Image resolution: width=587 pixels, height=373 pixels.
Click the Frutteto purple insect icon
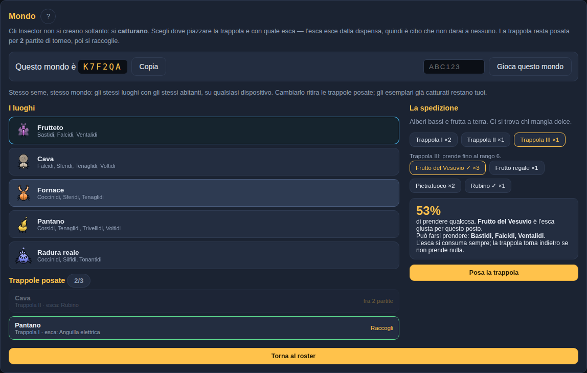tap(24, 130)
